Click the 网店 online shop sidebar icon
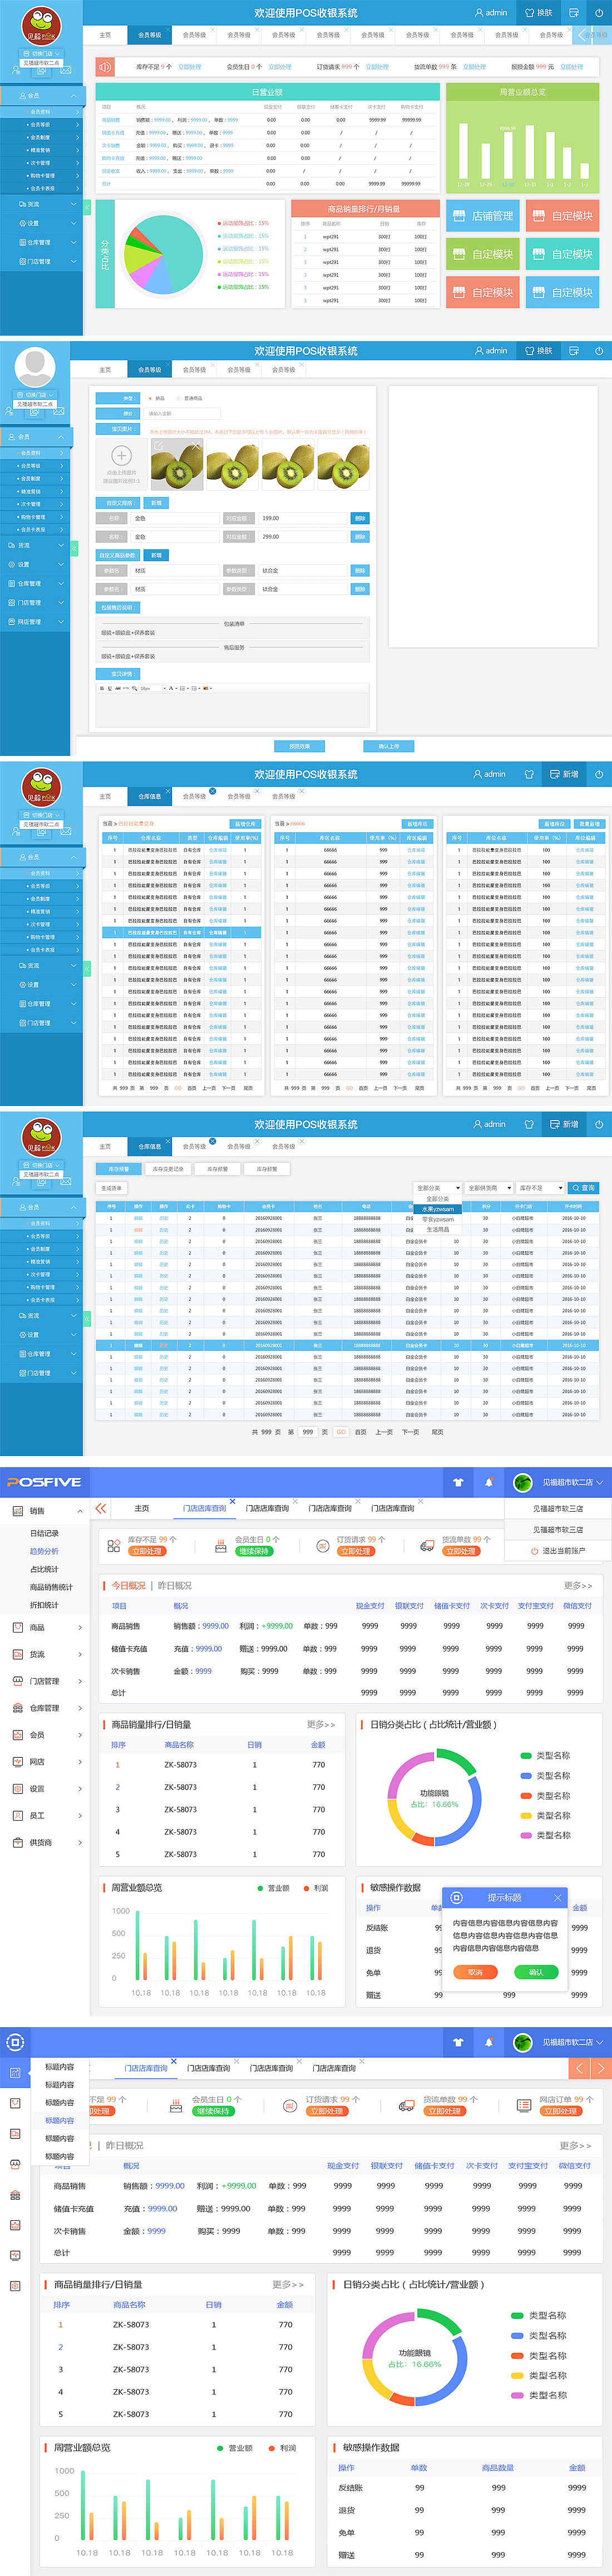 coord(17,1762)
